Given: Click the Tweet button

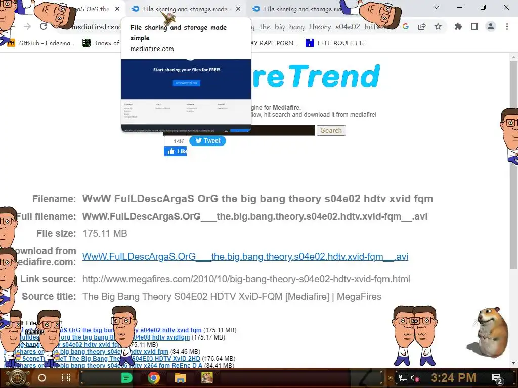Looking at the screenshot, I should [x=207, y=141].
